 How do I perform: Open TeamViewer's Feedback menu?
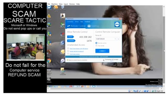(x=87, y=22)
